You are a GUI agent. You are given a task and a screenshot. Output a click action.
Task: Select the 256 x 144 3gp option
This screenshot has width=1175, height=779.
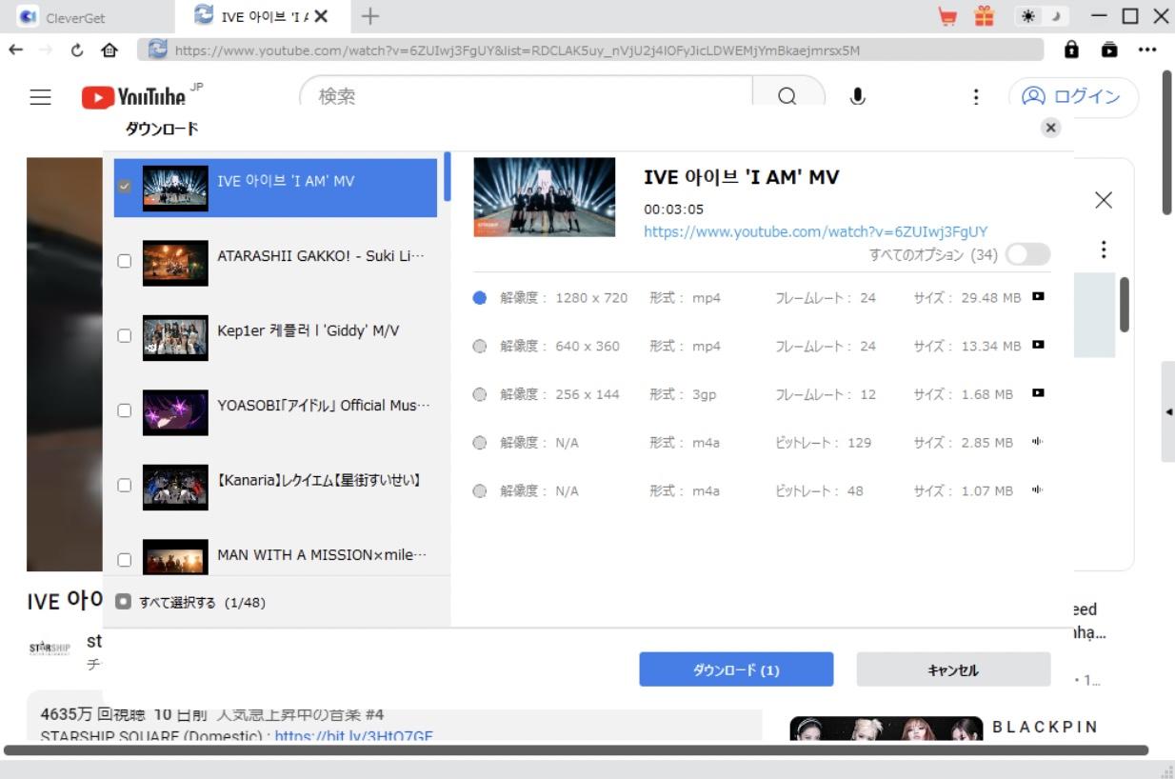(x=480, y=394)
